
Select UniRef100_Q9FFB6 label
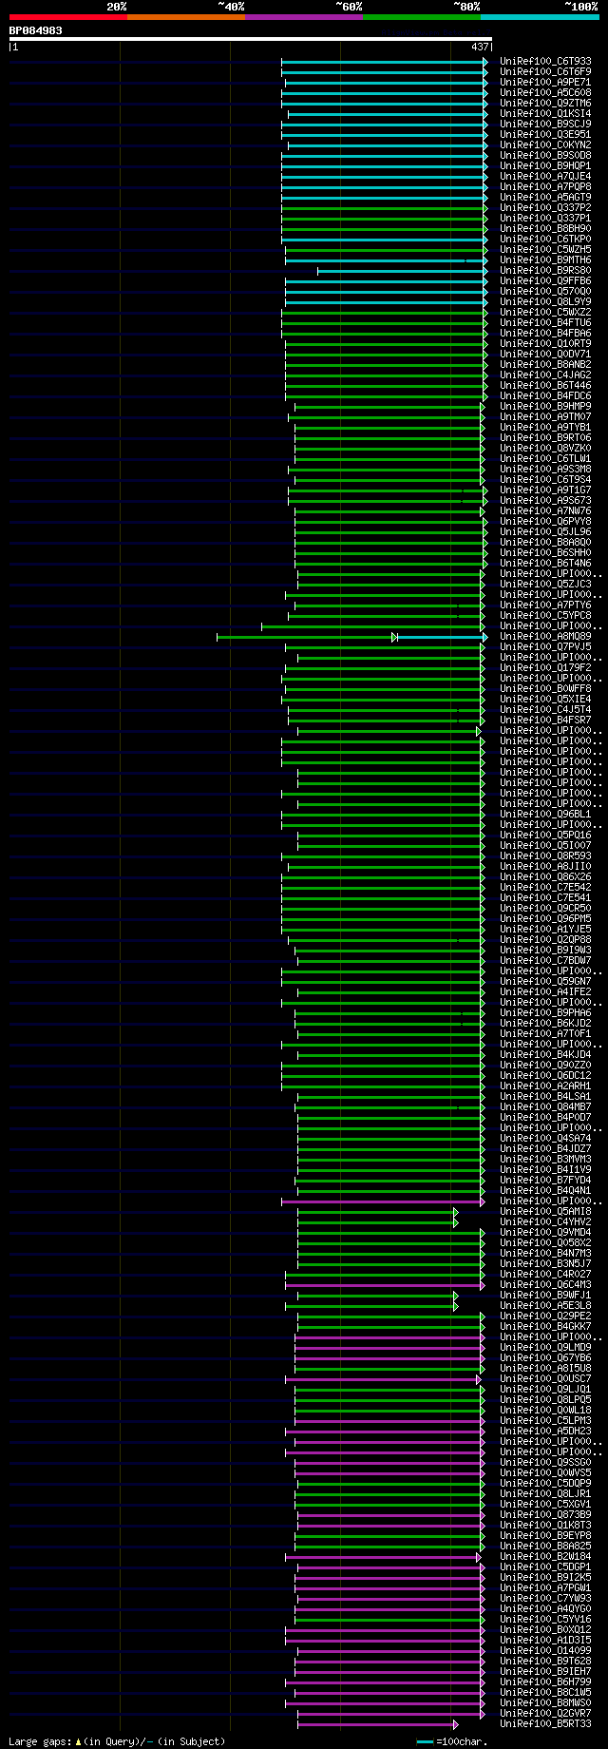[x=545, y=281]
